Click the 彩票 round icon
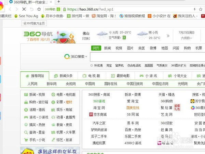This screenshot has width=205, height=154. coord(53,102)
